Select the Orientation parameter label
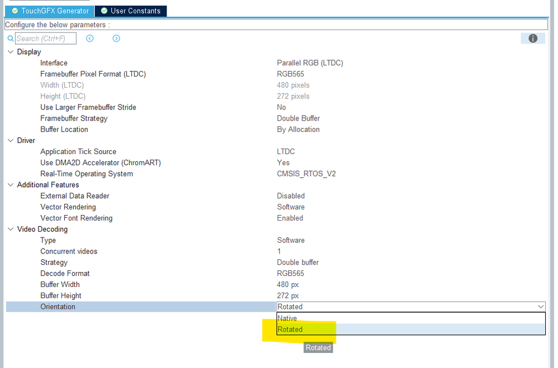 pyautogui.click(x=58, y=307)
